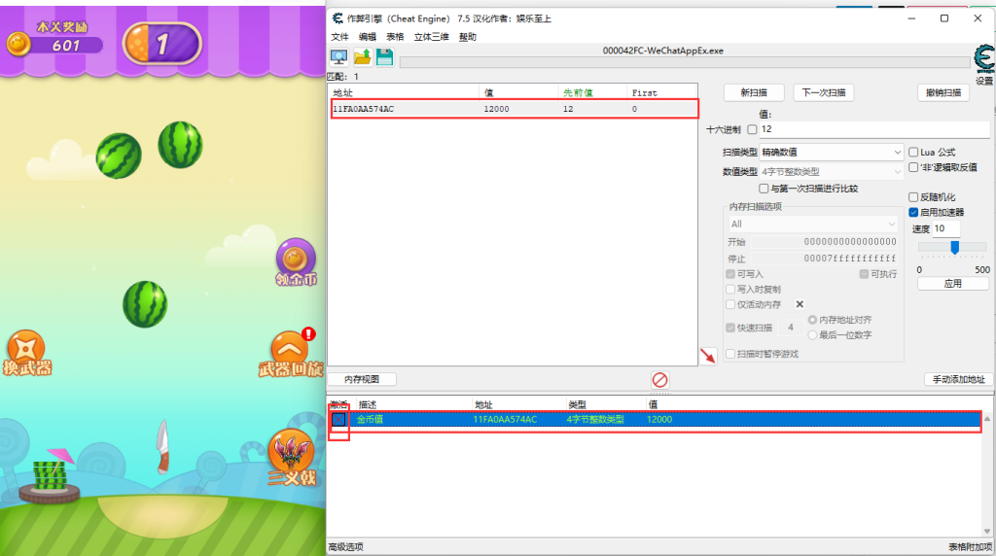
Task: Click the 金币值 description in address list
Action: pos(370,420)
